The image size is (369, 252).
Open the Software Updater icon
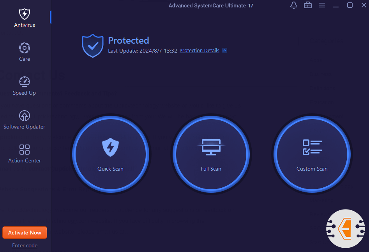point(25,116)
